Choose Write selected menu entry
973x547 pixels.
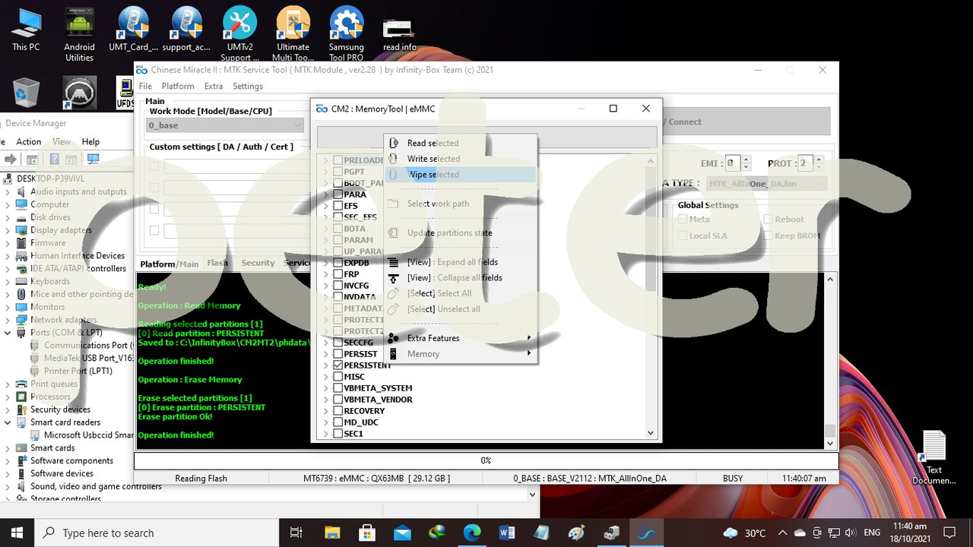pyautogui.click(x=461, y=159)
